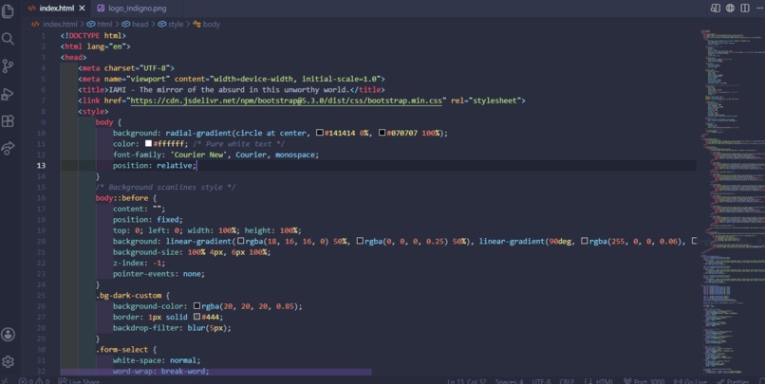The height and width of the screenshot is (384, 765).
Task: Click Prettier in the status bar
Action: (733, 381)
